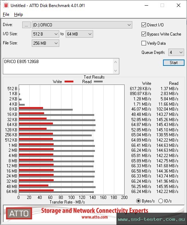Click the 48 MB row label in chart
This screenshot has height=225, width=187.
click(12, 186)
